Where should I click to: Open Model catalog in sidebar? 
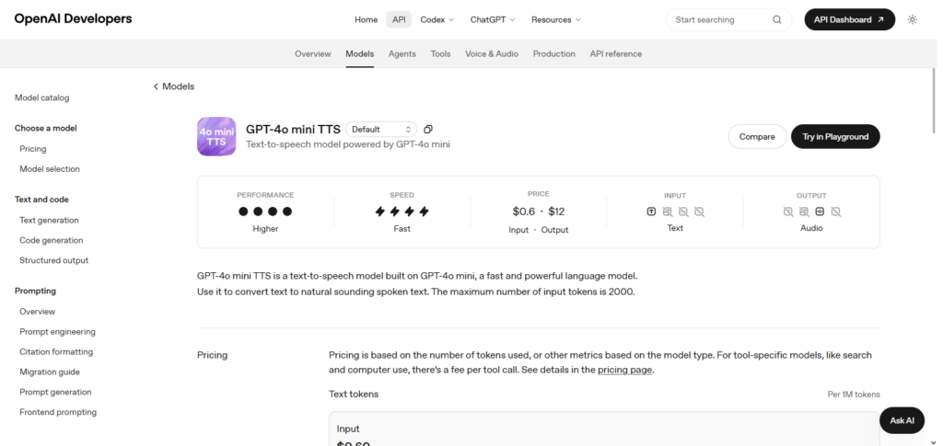click(x=42, y=97)
